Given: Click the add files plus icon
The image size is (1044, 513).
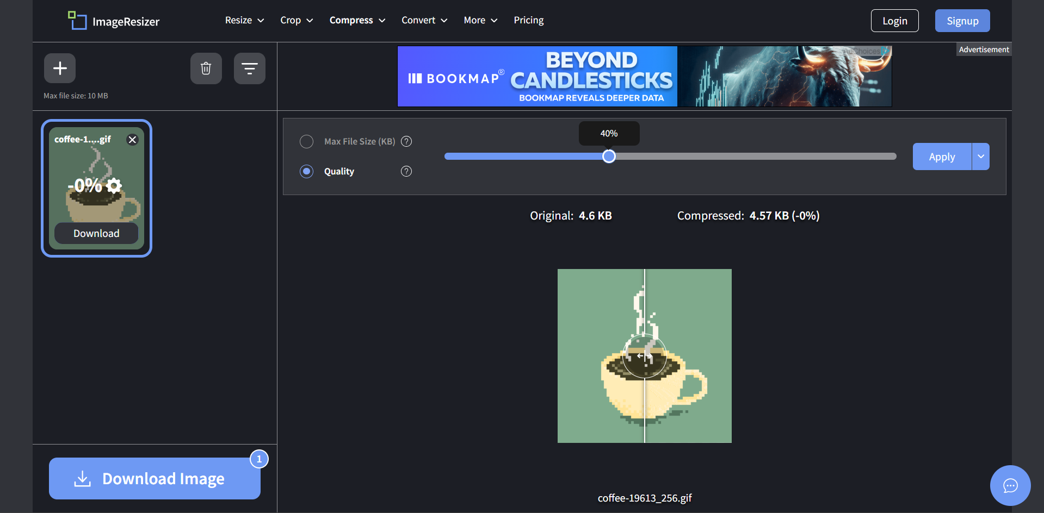Looking at the screenshot, I should (60, 68).
